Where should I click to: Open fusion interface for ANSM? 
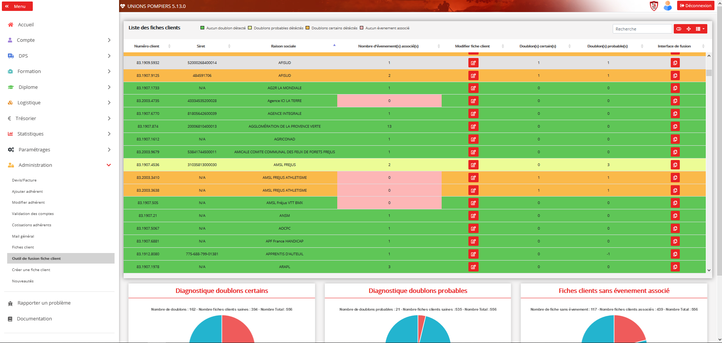click(675, 216)
